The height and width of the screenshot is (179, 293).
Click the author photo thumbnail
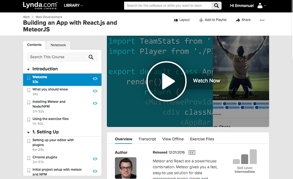point(125,168)
